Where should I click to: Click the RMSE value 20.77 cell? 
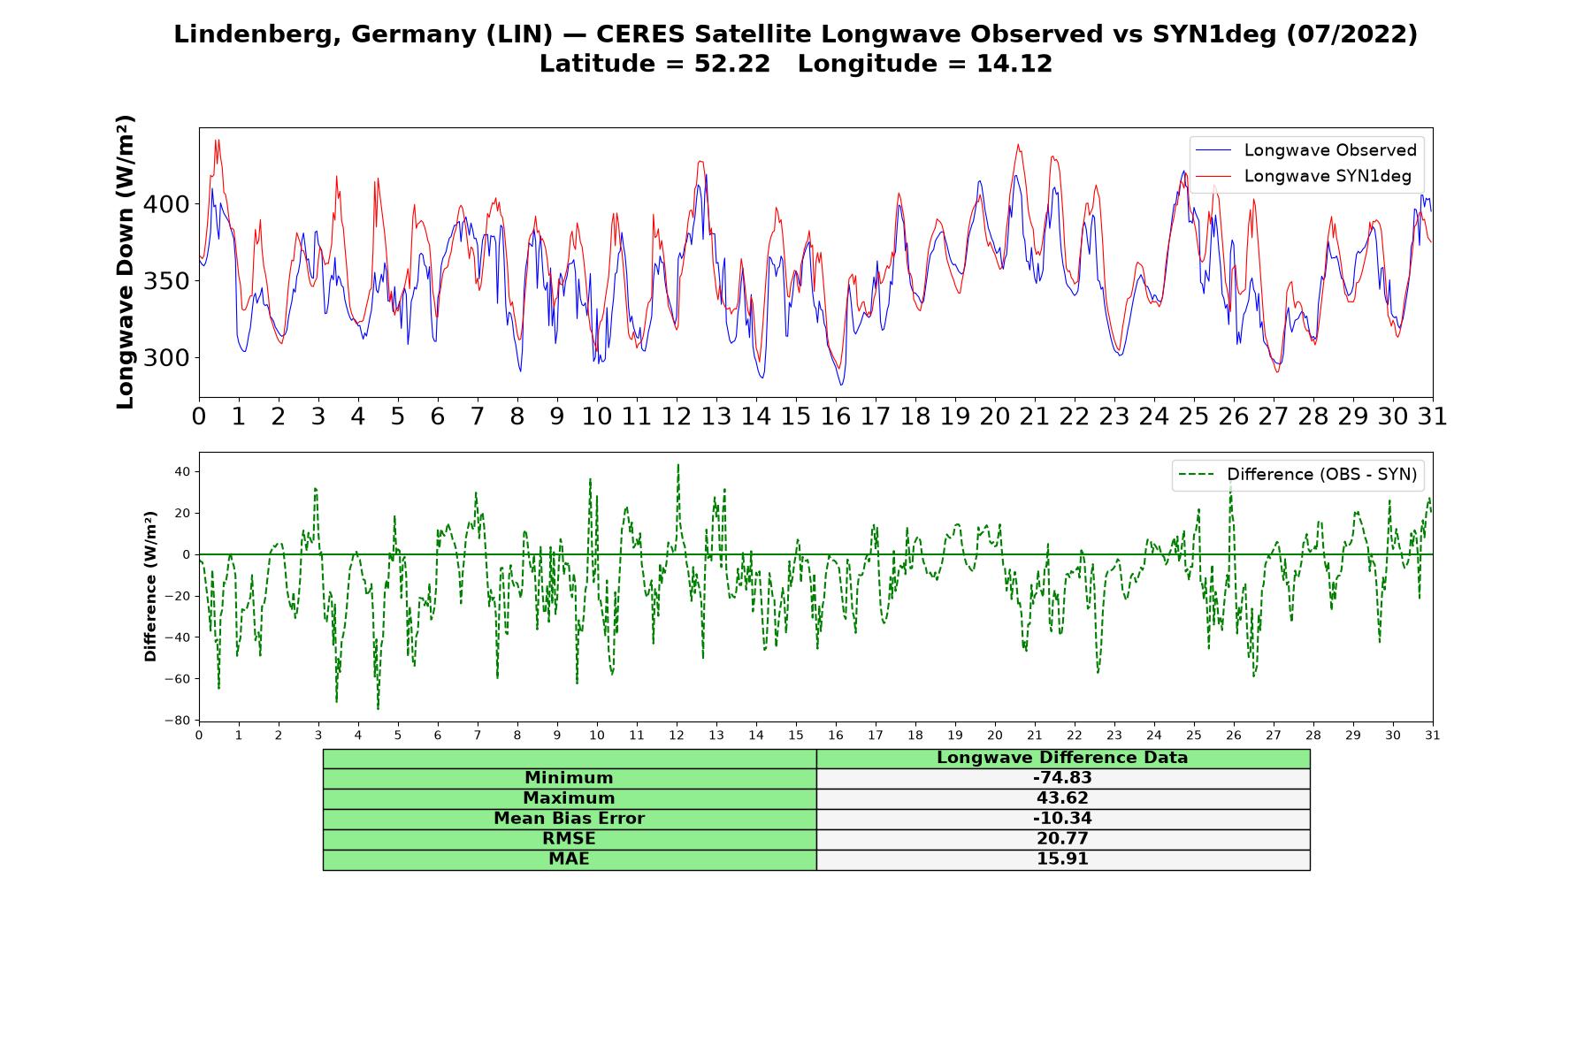1063,839
